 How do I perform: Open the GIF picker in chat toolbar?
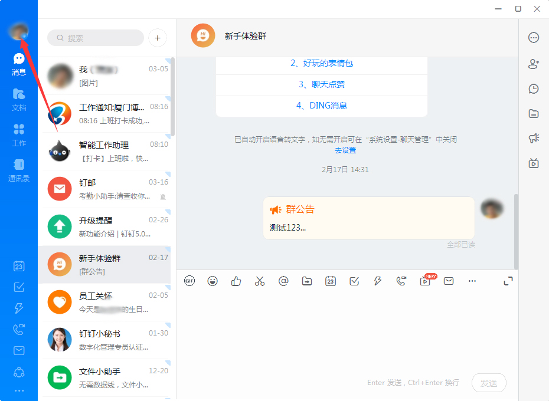point(189,281)
